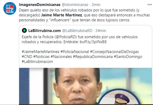Open ImagenesDominicanas profile avatar

[10, 8]
